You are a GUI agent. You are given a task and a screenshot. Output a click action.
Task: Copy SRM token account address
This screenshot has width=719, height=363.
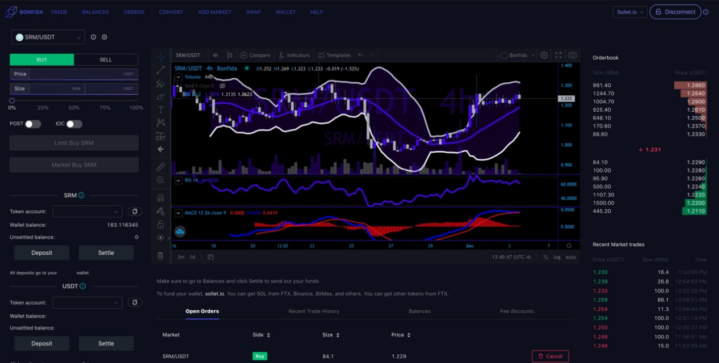click(134, 211)
